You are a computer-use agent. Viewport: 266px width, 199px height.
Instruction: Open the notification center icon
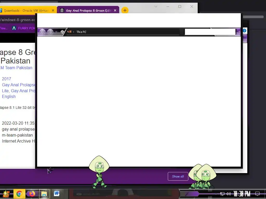tap(257, 194)
